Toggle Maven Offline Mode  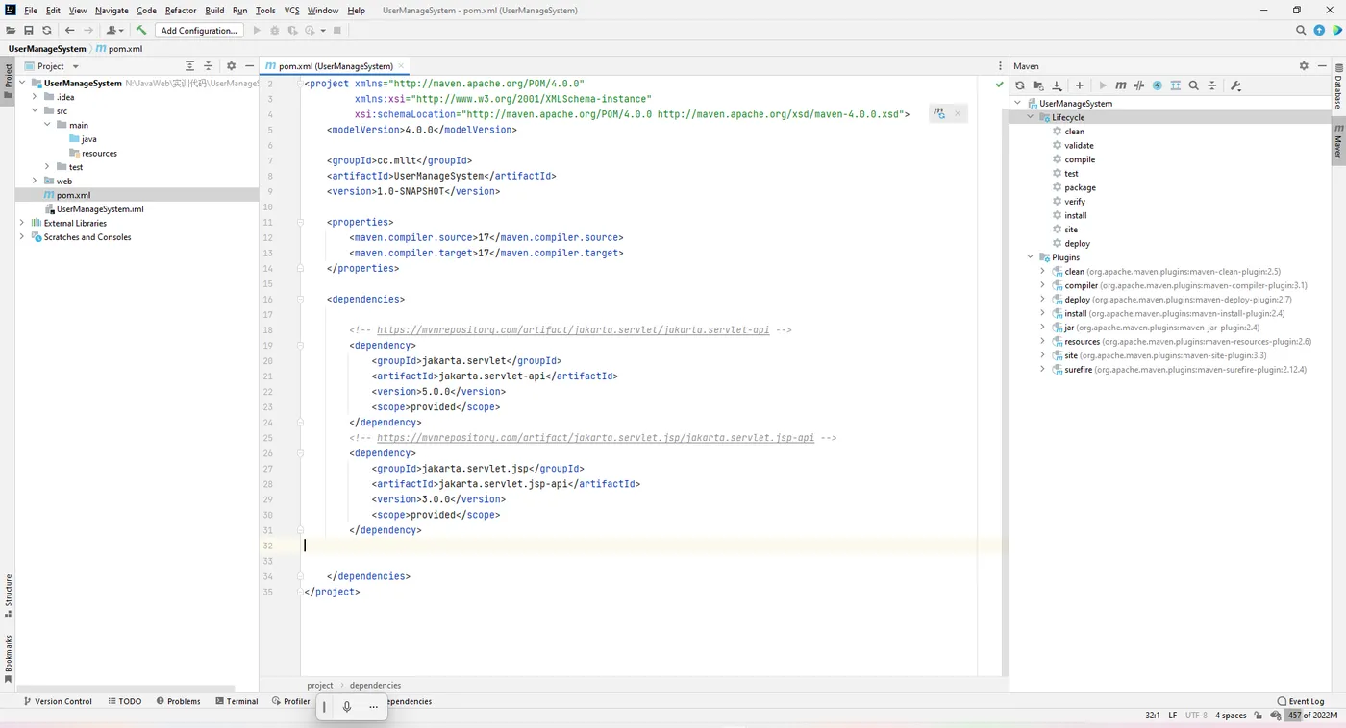coord(1139,85)
